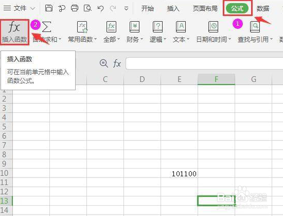The width and height of the screenshot is (283, 216).
Task: Switch to the 页面布局 tab
Action: 205,8
